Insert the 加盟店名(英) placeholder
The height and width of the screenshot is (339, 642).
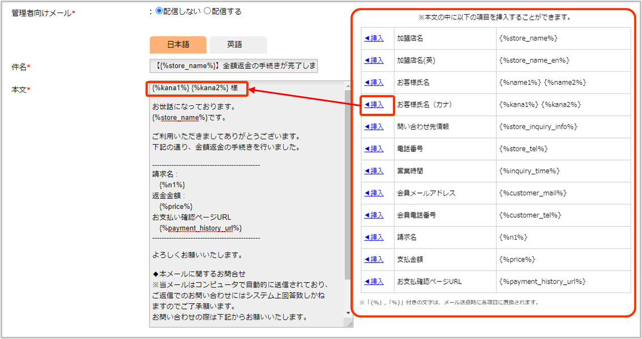point(374,61)
